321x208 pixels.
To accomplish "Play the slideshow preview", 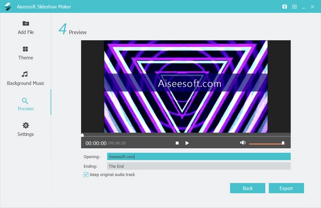I will tap(187, 143).
